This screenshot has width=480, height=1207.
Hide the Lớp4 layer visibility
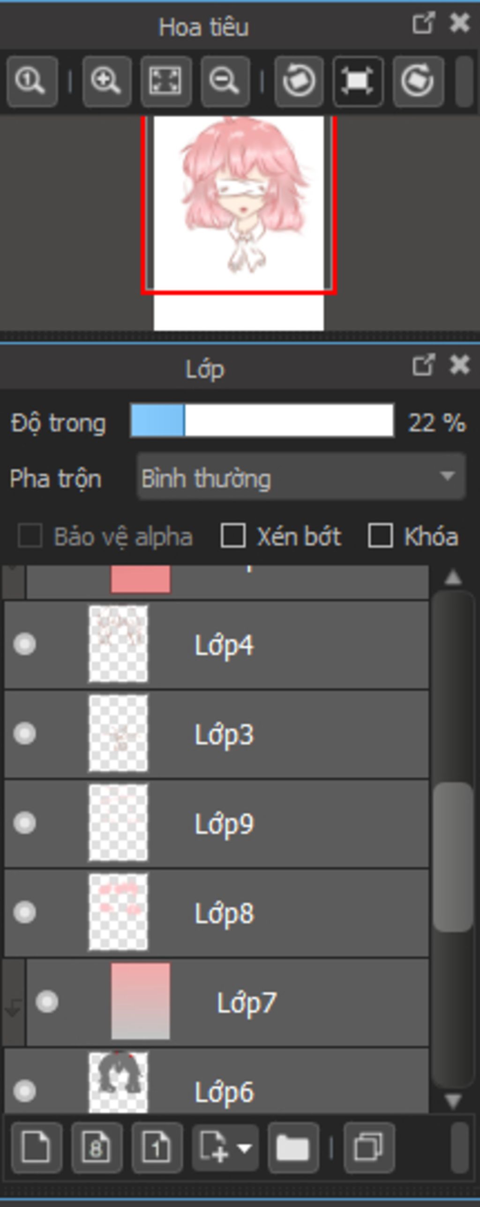[x=24, y=644]
